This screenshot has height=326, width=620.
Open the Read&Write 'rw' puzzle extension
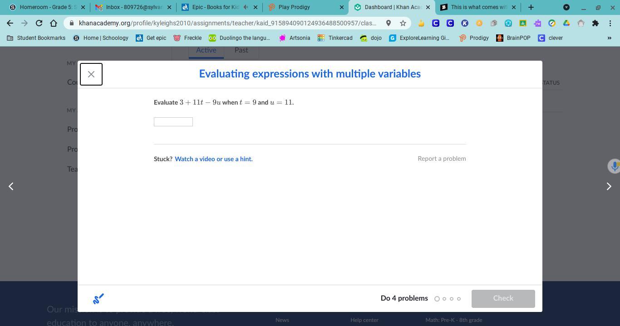(x=537, y=23)
